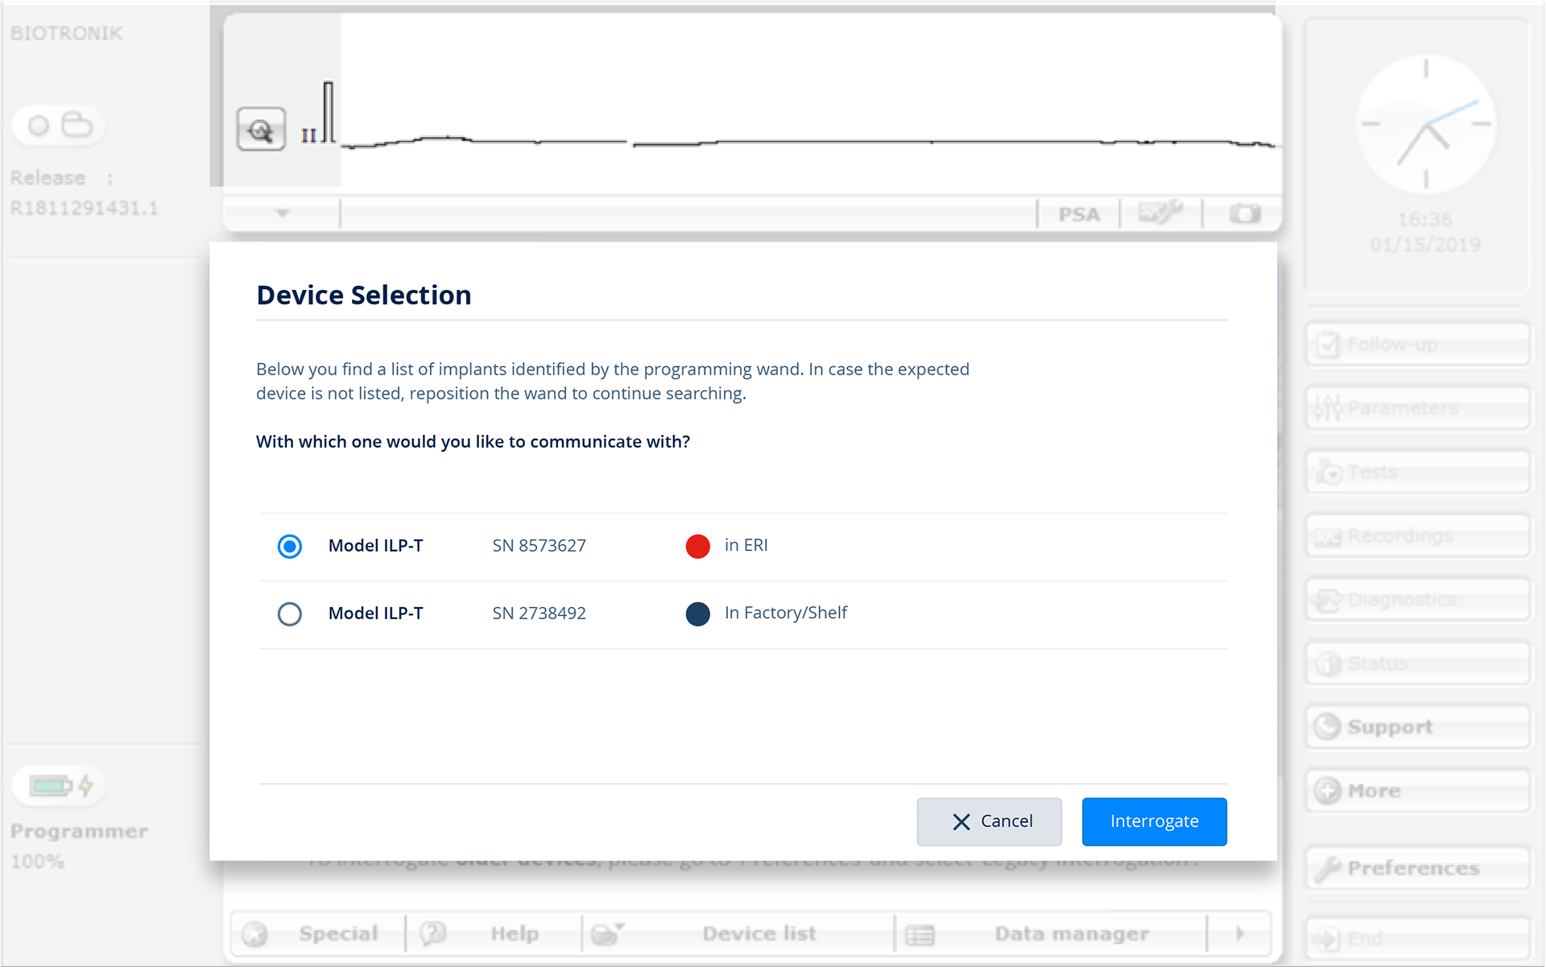Cancel the Device Selection dialog

point(989,821)
